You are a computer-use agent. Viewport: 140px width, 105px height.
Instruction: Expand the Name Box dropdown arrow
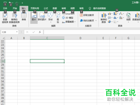coord(17,32)
